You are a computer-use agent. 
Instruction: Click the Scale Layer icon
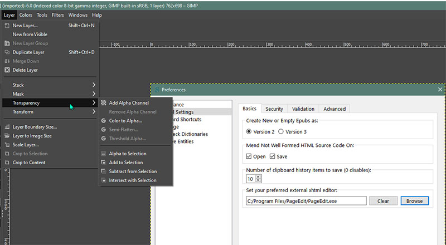click(7, 145)
